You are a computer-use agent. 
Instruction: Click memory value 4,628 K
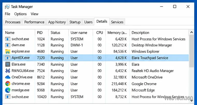point(121,58)
